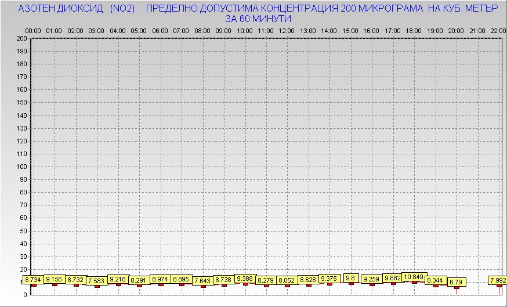Click the 10.849 data label
507x307 pixels.
tap(414, 277)
